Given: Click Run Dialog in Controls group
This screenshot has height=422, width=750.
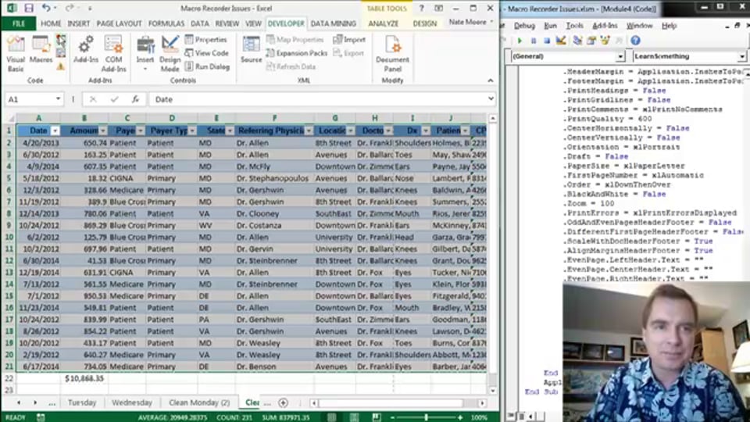Looking at the screenshot, I should pyautogui.click(x=208, y=66).
